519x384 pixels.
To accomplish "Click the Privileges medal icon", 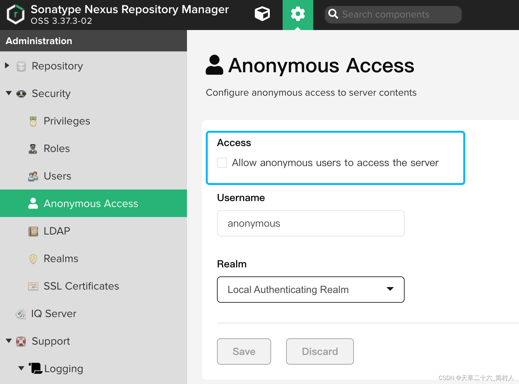I will (33, 121).
